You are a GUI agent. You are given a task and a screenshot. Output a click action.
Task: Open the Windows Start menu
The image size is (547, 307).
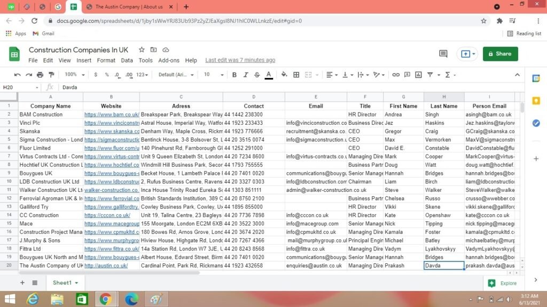(10, 299)
